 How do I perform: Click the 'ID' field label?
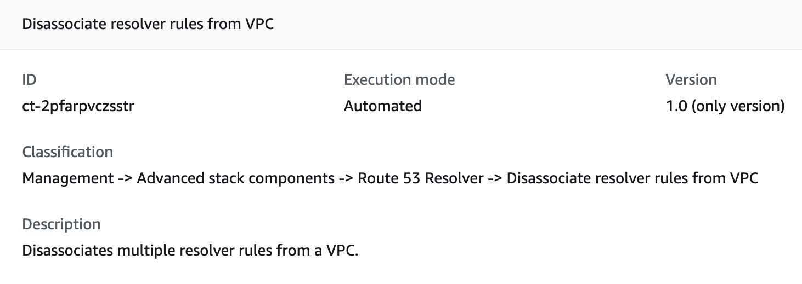tap(29, 80)
